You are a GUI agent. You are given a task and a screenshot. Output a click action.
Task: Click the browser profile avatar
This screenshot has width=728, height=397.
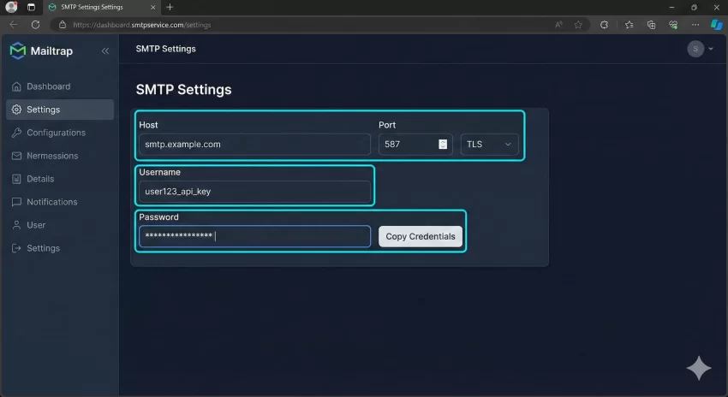coord(11,7)
